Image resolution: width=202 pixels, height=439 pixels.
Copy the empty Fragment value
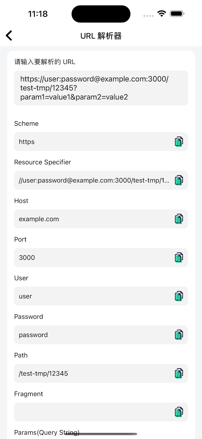[179, 412]
